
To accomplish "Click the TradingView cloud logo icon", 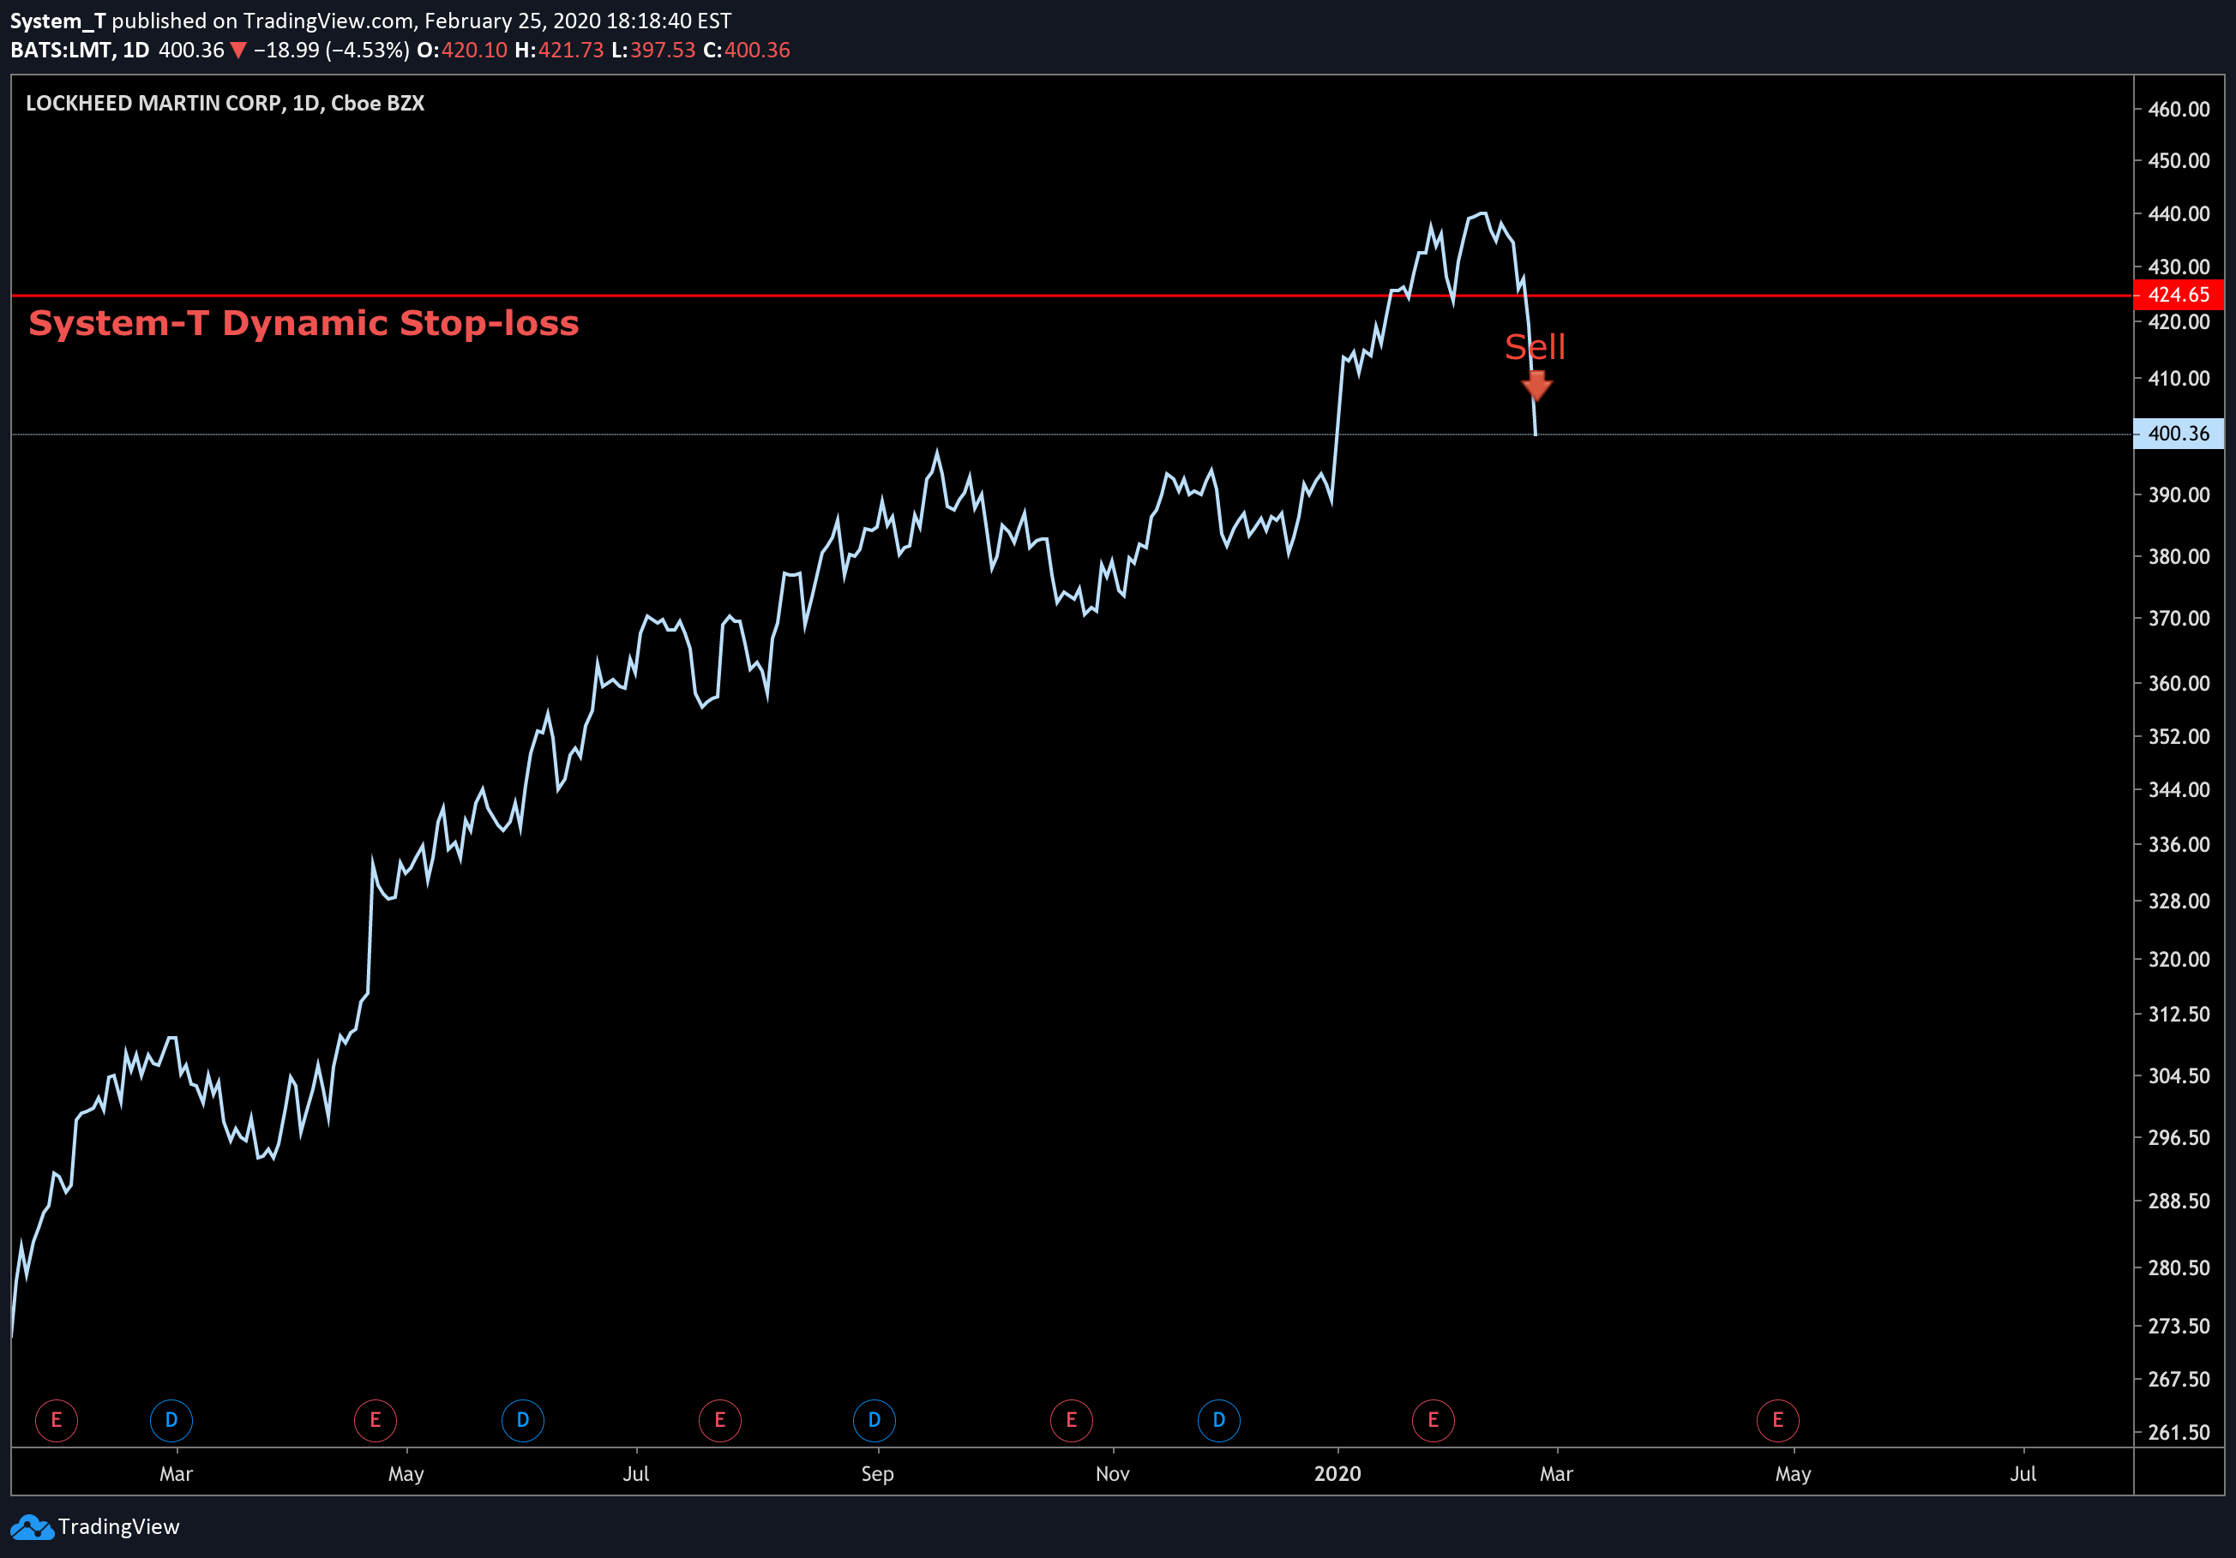I will [32, 1527].
